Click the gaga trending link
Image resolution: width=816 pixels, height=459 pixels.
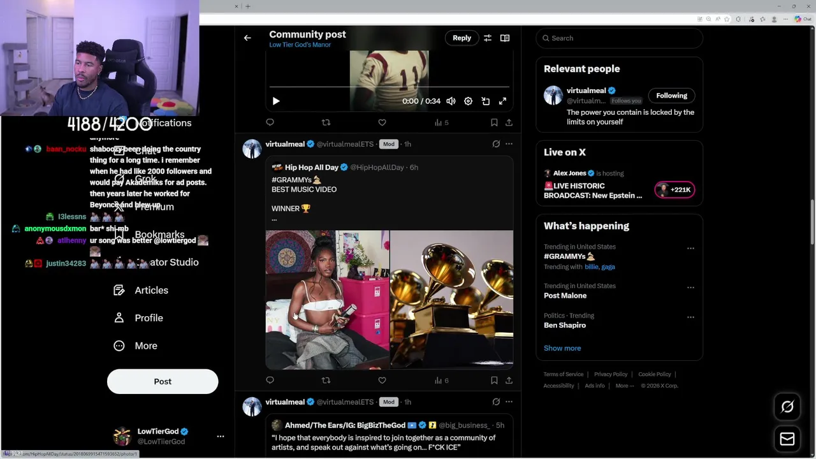[x=608, y=267]
